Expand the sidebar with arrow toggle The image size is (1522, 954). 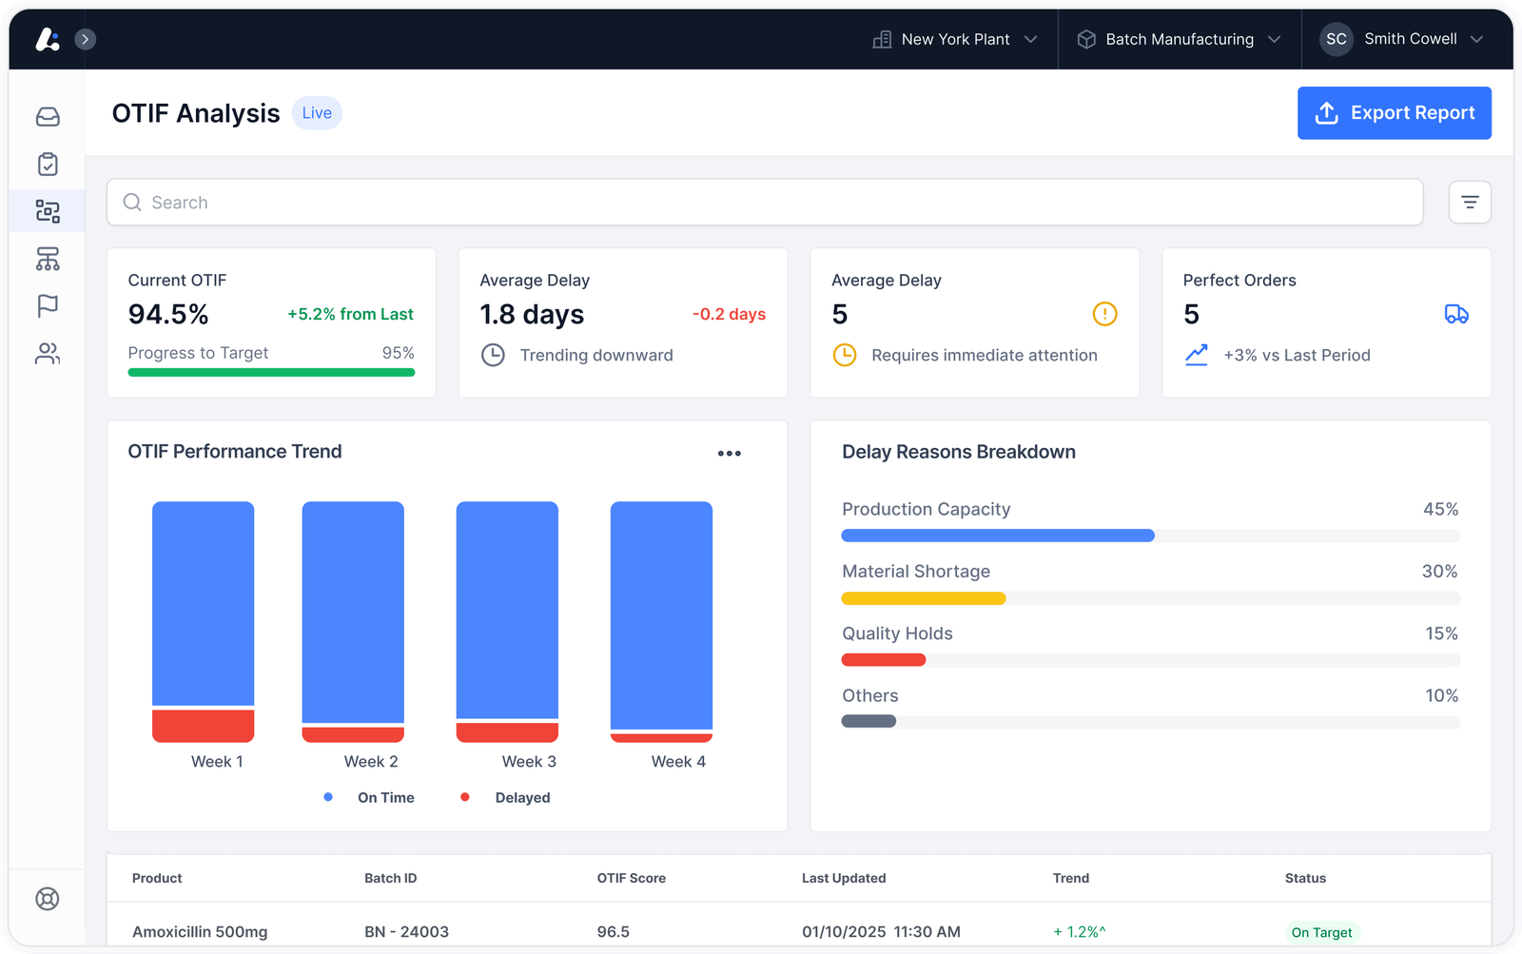pos(85,39)
